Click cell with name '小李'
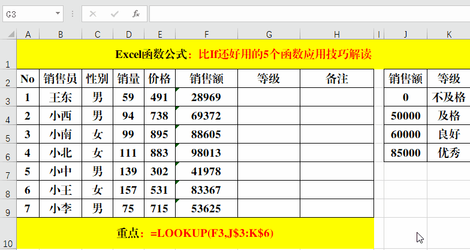Image resolution: width=470 pixels, height=250 pixels. (x=61, y=208)
